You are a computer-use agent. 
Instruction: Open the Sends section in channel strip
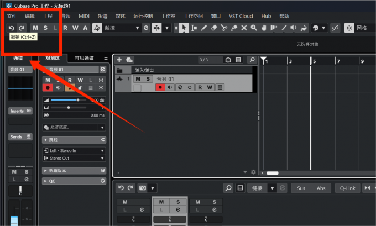click(20, 137)
